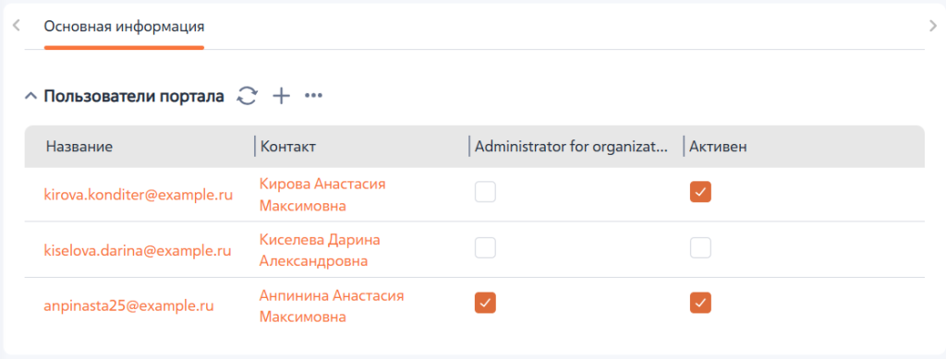The image size is (946, 359).
Task: Open contact Кирова Анастасия Максимовна
Action: [322, 195]
